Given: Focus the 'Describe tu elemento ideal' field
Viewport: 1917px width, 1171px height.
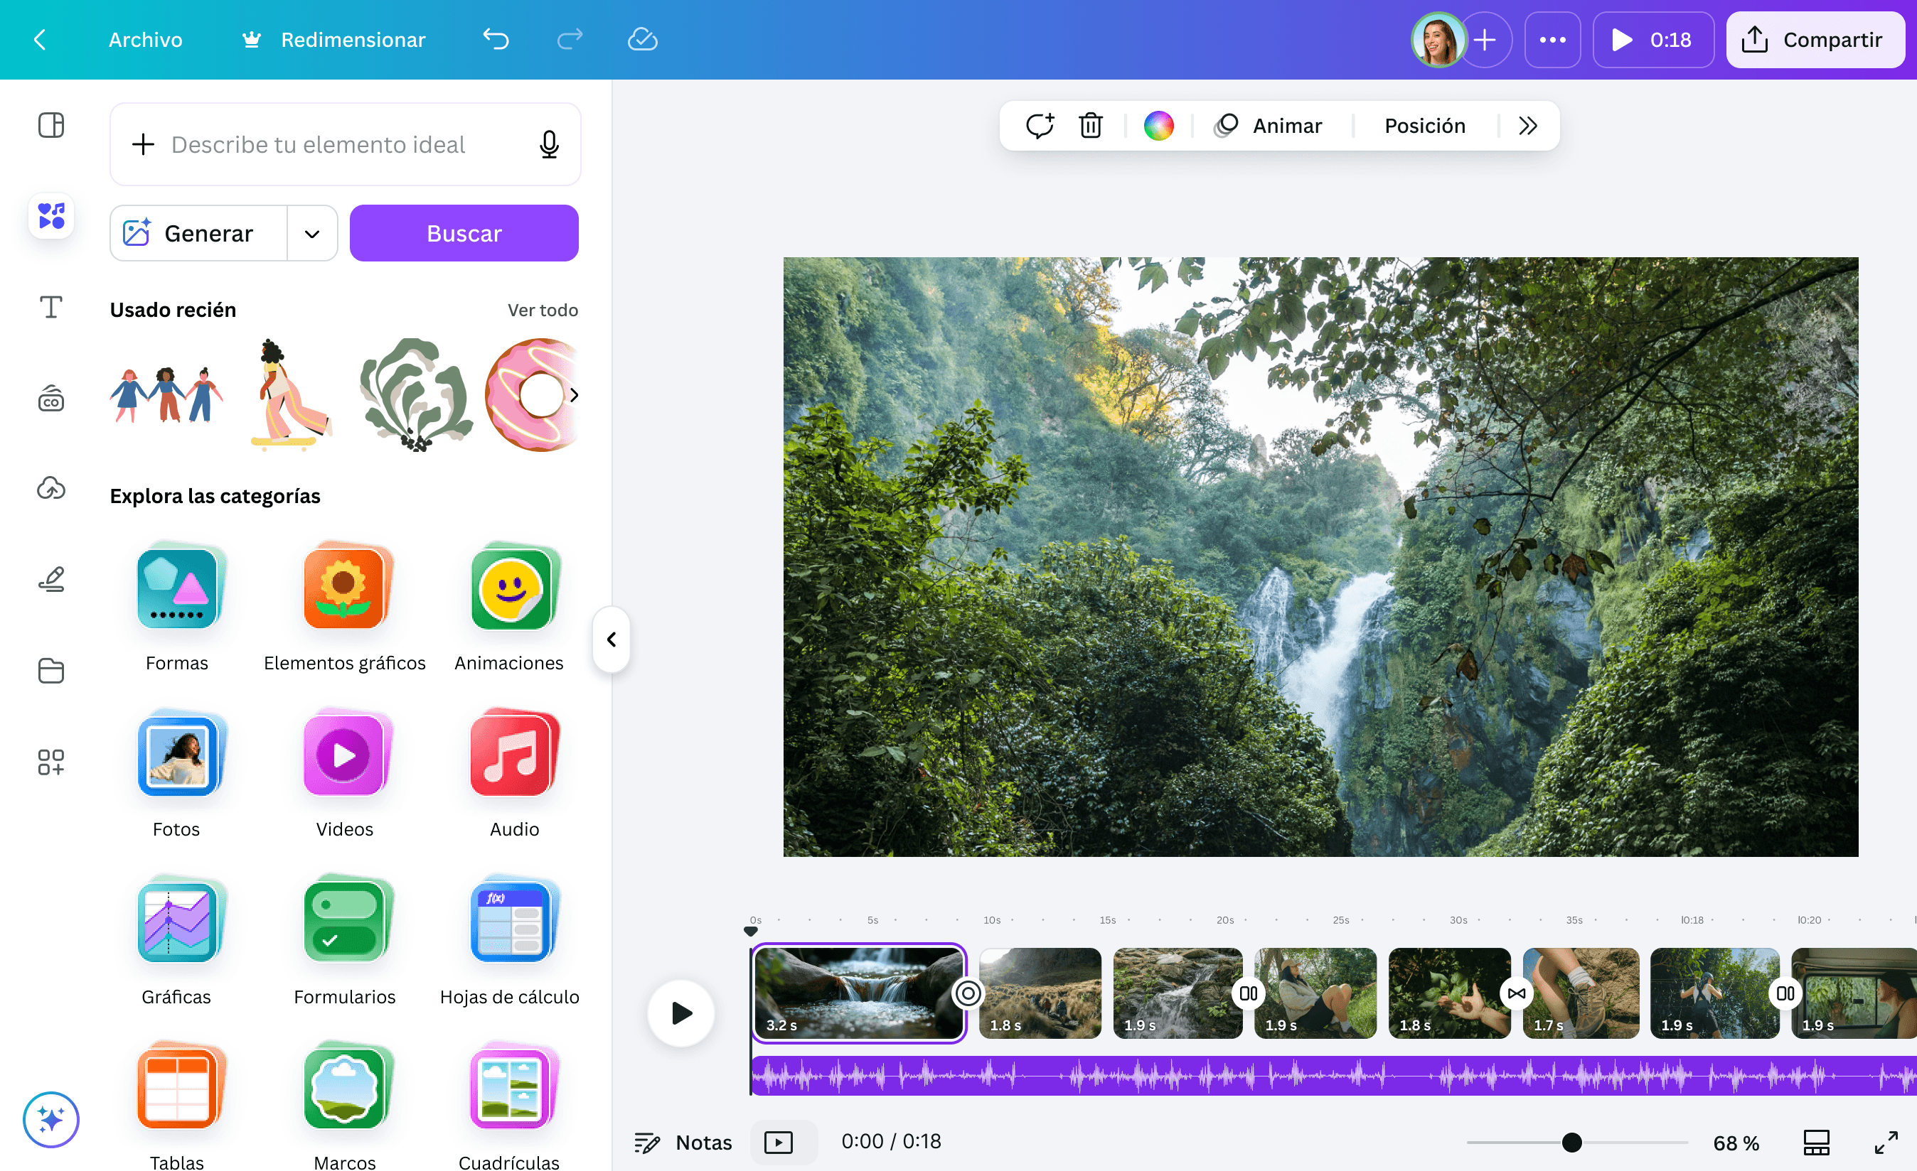Looking at the screenshot, I should 346,145.
